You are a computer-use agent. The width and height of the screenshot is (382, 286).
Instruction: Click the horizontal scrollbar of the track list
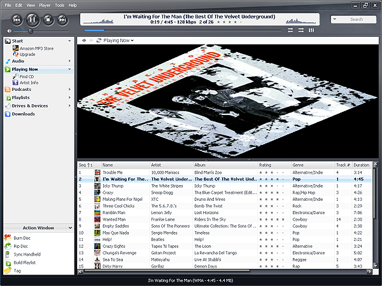(167, 271)
